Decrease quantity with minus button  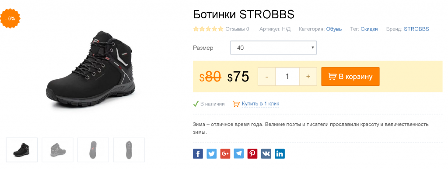266,77
